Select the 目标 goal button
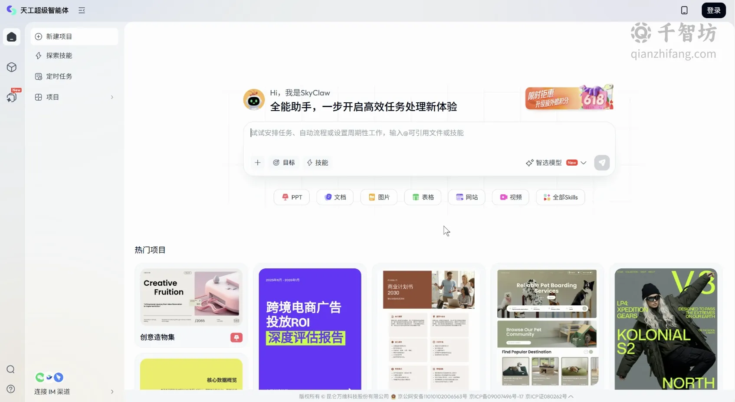The width and height of the screenshot is (735, 402). 284,163
